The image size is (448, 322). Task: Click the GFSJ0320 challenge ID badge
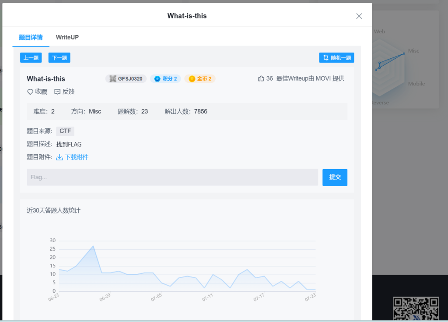tap(126, 79)
